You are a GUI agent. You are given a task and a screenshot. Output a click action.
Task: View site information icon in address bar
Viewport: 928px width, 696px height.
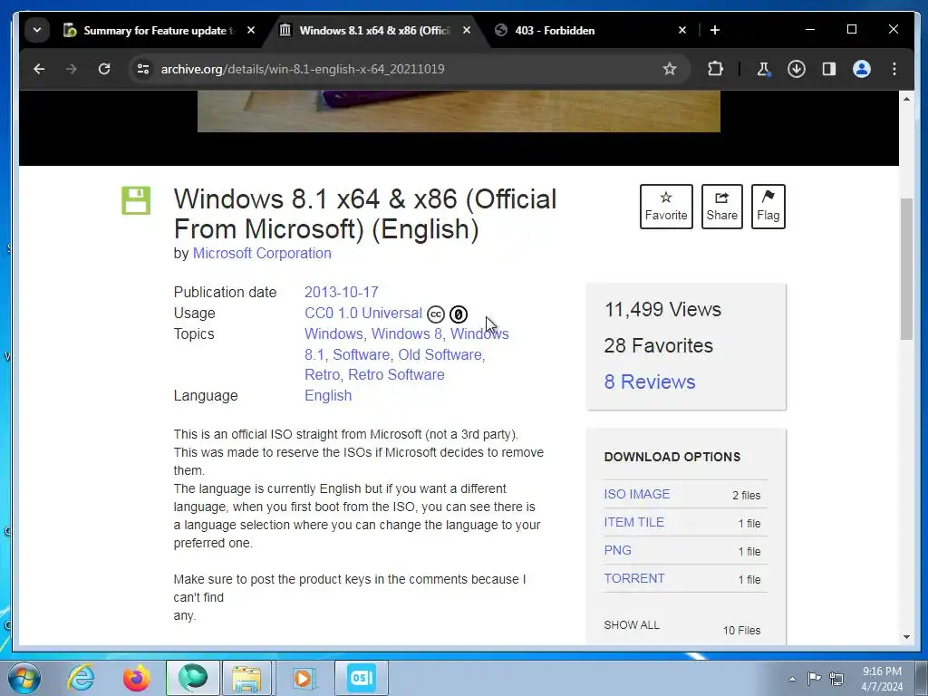(143, 69)
